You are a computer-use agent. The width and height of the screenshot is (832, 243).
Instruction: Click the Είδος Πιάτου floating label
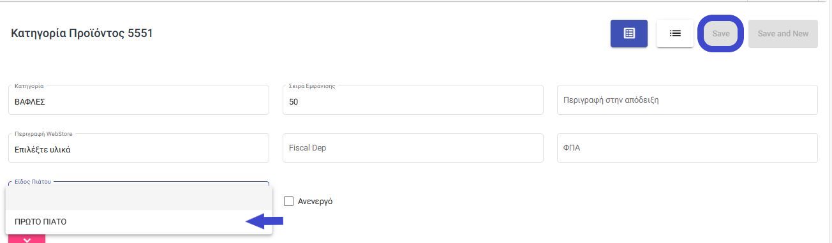[33, 182]
